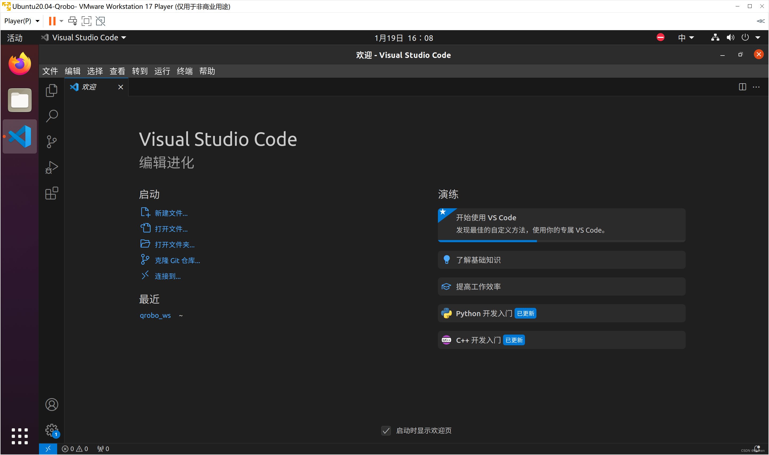The width and height of the screenshot is (769, 455).
Task: Open 开始使用 VS Code walkthrough
Action: (x=562, y=225)
